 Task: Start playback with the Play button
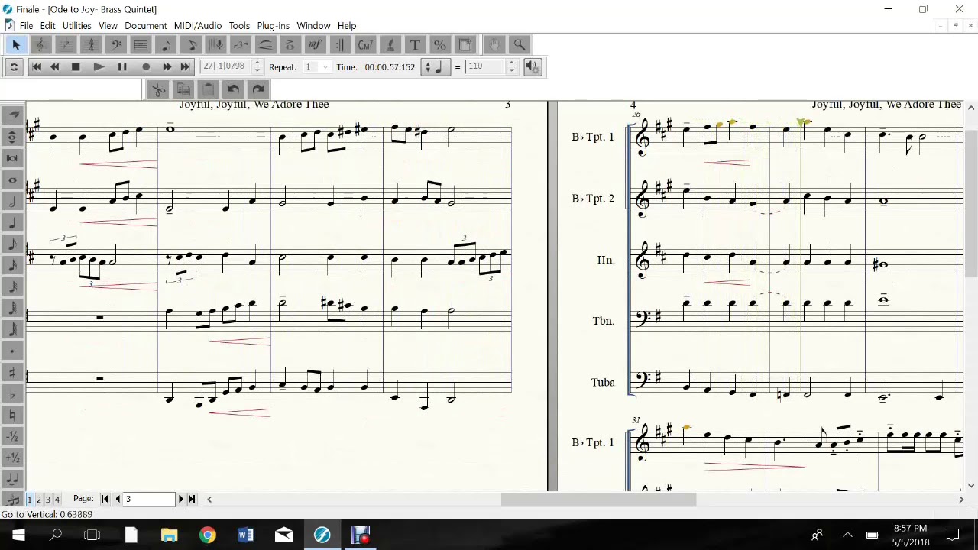[99, 67]
